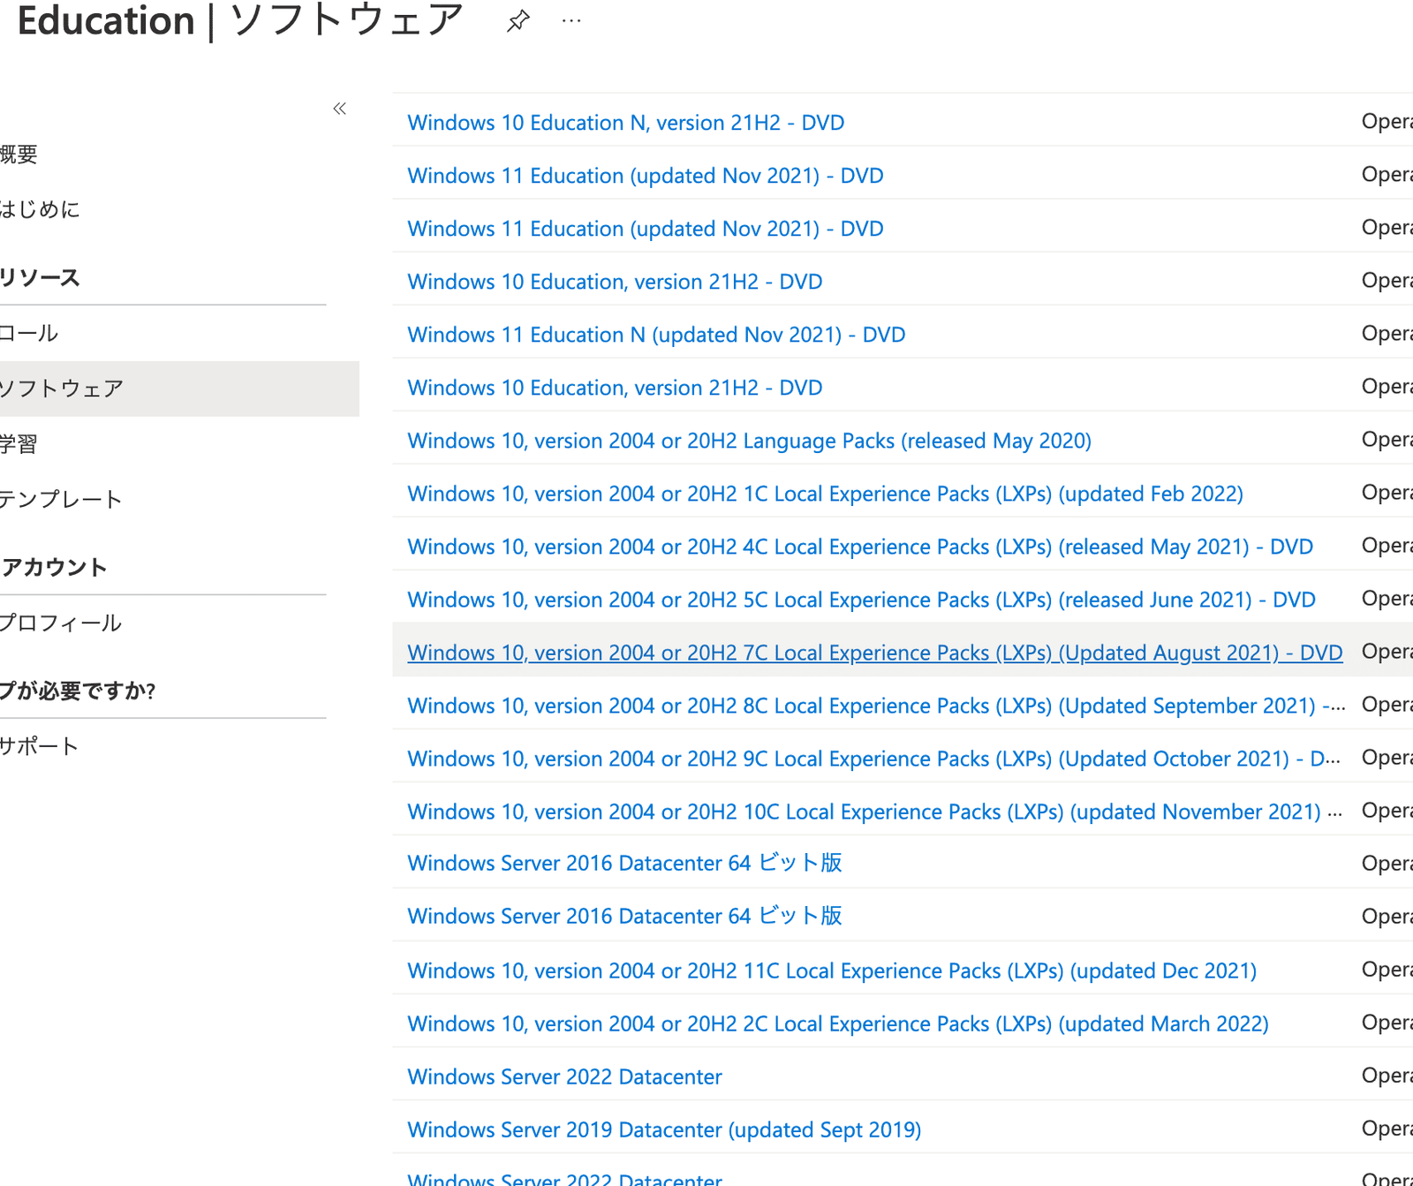Open サポート in the sidebar
The height and width of the screenshot is (1186, 1413).
tap(39, 746)
